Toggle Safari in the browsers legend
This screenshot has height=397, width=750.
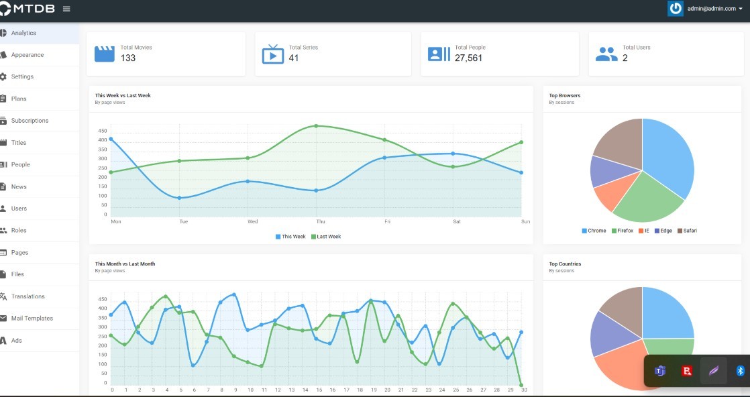pyautogui.click(x=687, y=231)
